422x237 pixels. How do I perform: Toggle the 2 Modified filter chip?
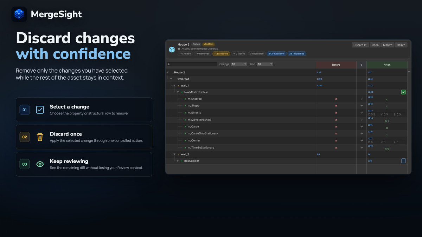[221, 54]
